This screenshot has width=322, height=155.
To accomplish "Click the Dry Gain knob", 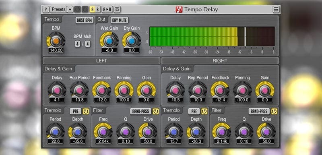I will [x=132, y=41].
